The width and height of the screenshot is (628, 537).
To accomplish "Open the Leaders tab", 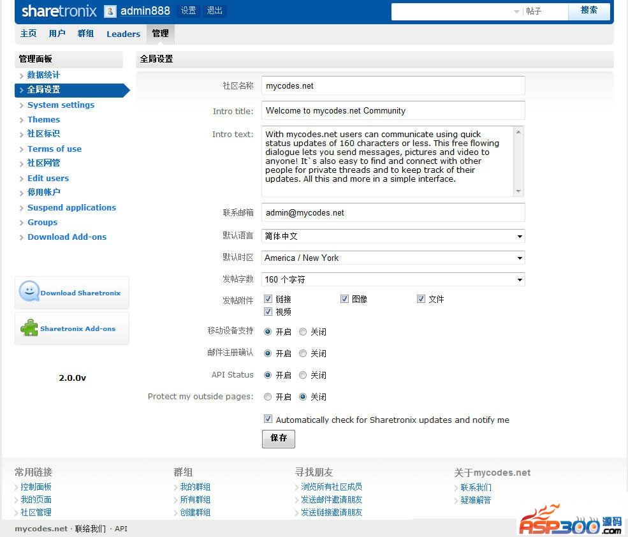I will [x=123, y=34].
